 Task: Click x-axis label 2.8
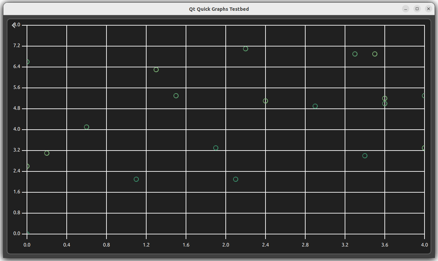[305, 245]
